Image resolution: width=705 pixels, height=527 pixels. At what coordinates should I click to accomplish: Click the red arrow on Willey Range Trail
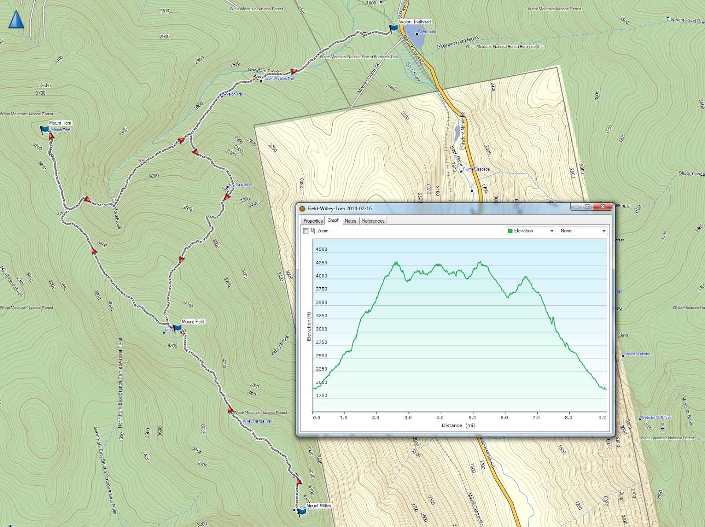230,409
